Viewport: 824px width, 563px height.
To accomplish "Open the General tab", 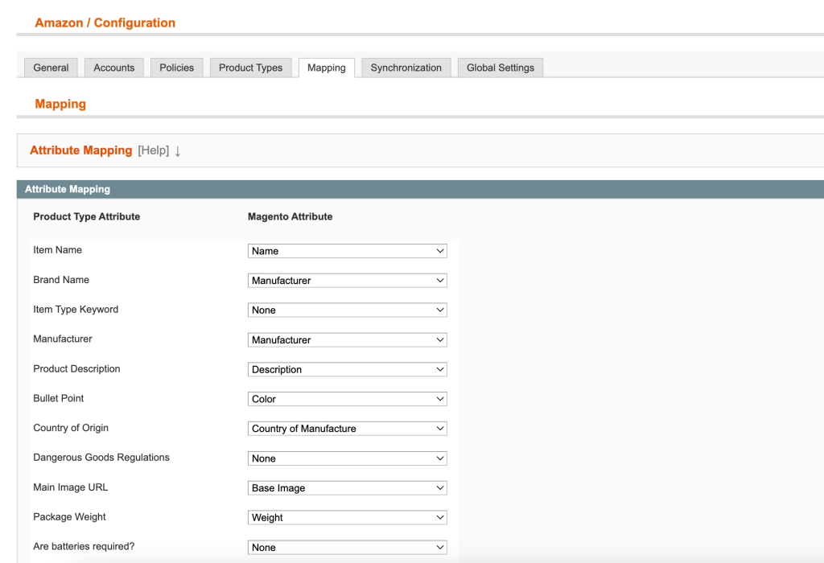I will coord(51,68).
